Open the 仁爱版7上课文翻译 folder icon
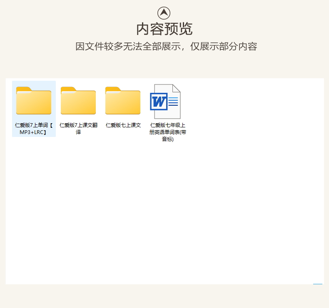 click(x=78, y=100)
